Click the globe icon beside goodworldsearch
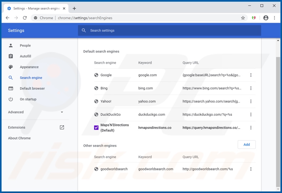282x193 pixels. click(x=96, y=169)
